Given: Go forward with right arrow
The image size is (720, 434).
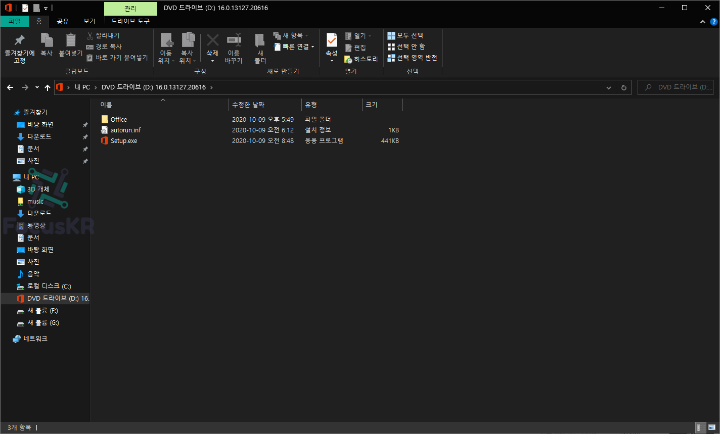Looking at the screenshot, I should coord(25,87).
